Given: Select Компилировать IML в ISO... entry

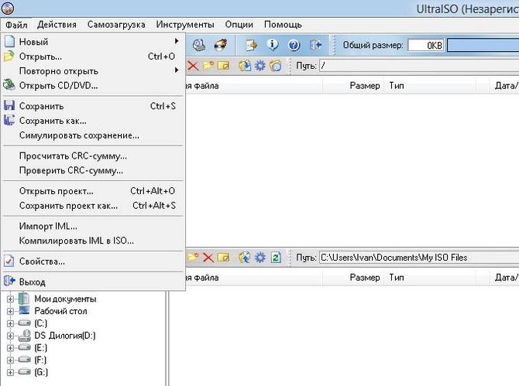Looking at the screenshot, I should coord(93,241).
